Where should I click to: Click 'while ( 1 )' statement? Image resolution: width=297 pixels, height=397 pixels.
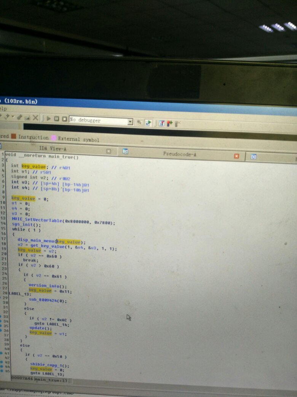(26, 230)
